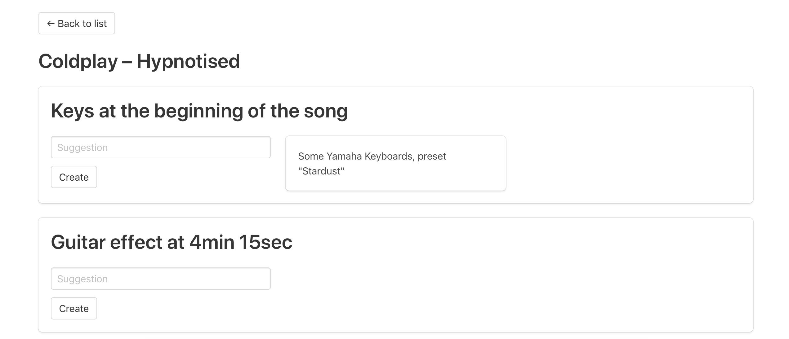This screenshot has height=339, width=789.
Task: Focus the Suggestion field under the Keys heading
Action: click(x=161, y=147)
